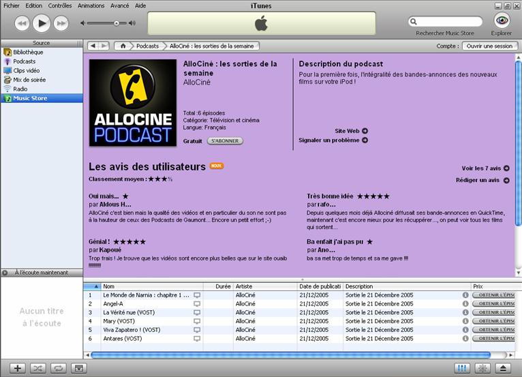This screenshot has height=377, width=522.
Task: Click the Rédiger un avis link
Action: point(482,180)
